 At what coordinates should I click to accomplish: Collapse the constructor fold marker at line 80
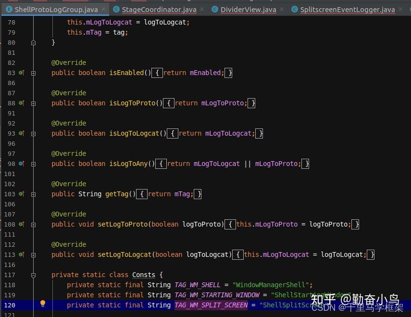[x=33, y=43]
